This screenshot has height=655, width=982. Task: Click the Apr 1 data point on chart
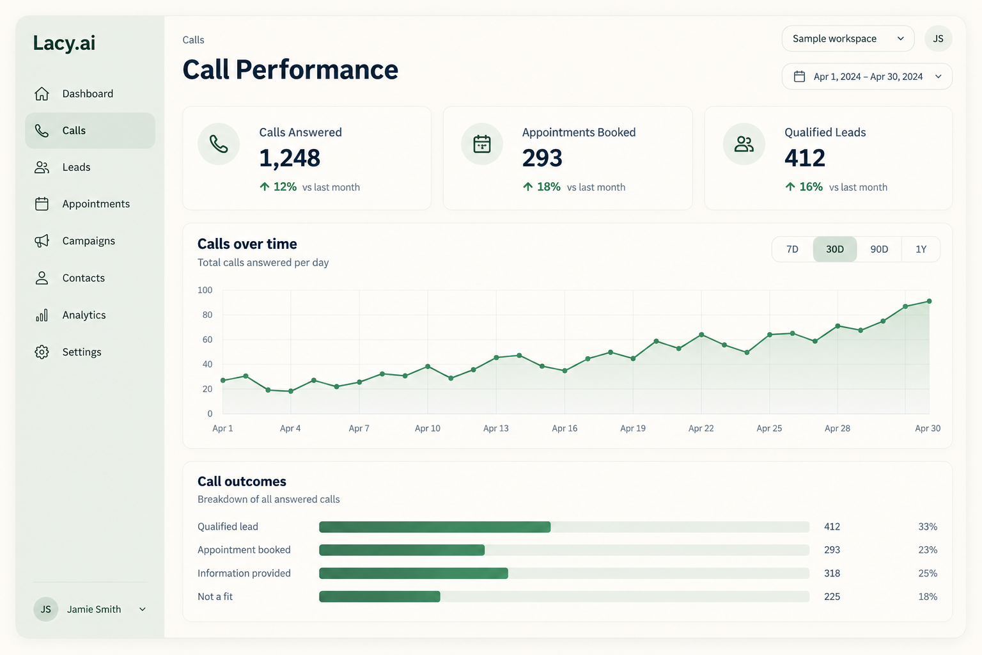(223, 381)
